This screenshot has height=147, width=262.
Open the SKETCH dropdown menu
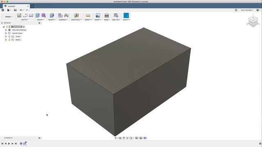(x=25, y=20)
